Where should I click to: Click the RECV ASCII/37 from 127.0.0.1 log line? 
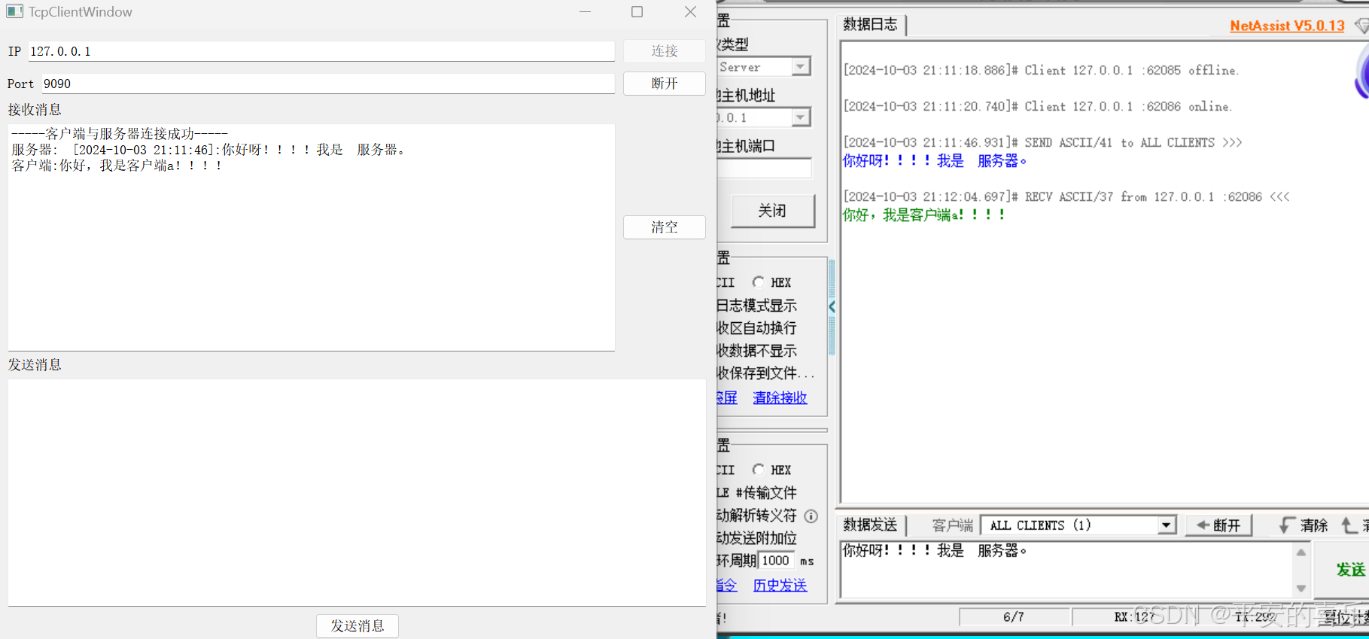coord(1066,197)
